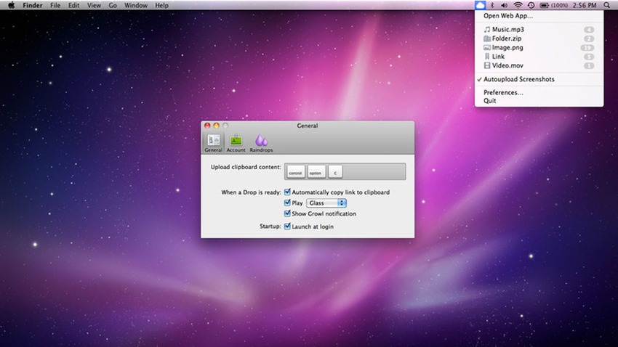
Task: Toggle Show Growl notification checkbox
Action: tap(288, 214)
